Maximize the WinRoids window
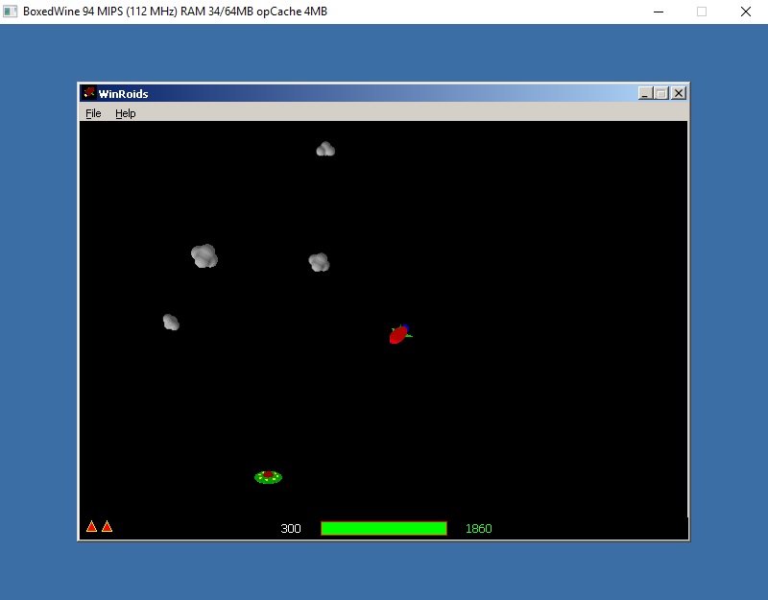 (661, 93)
